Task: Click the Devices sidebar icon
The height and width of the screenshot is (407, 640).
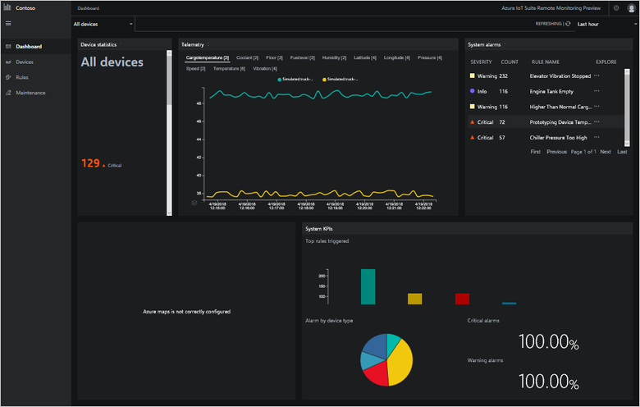Action: 8,62
